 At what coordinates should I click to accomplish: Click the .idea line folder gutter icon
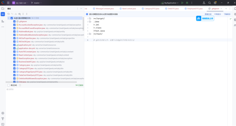click(x=90, y=22)
